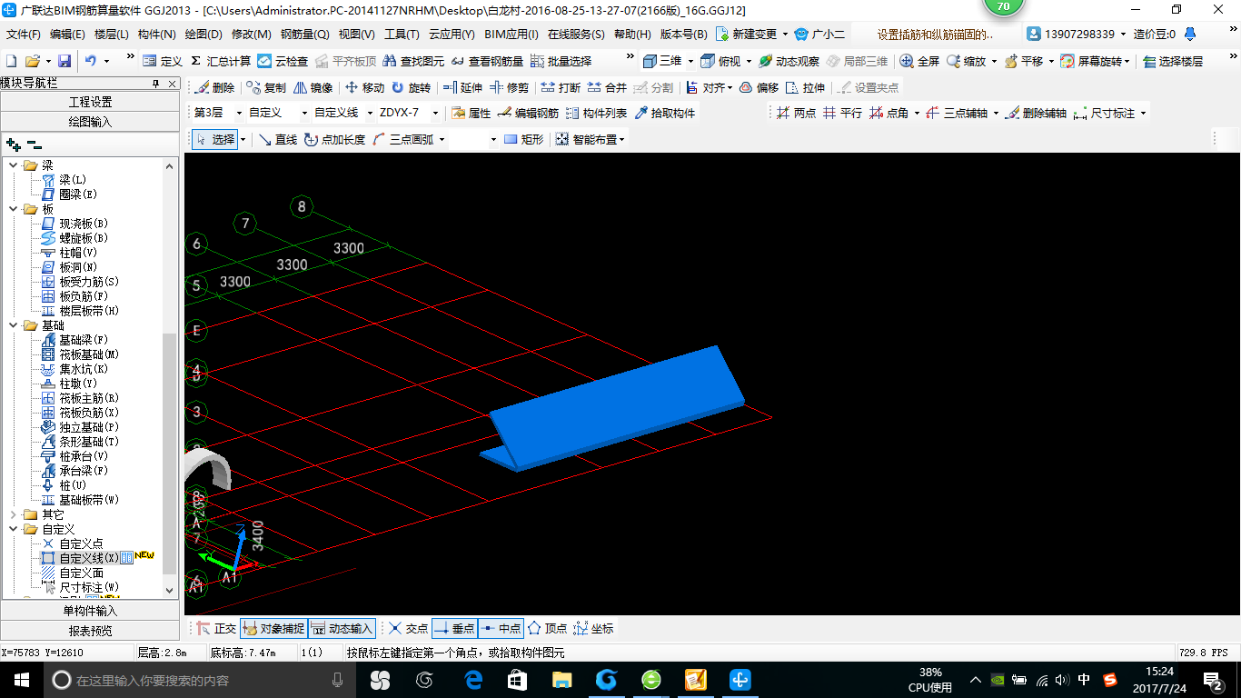Click 汇总计算 (summary calculate)
This screenshot has width=1241, height=698.
(221, 61)
